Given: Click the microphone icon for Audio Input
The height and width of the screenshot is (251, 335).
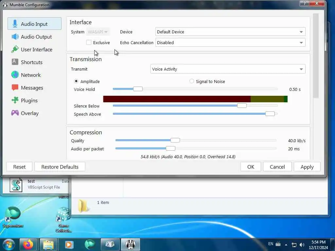Looking at the screenshot, I should pyautogui.click(x=15, y=24).
